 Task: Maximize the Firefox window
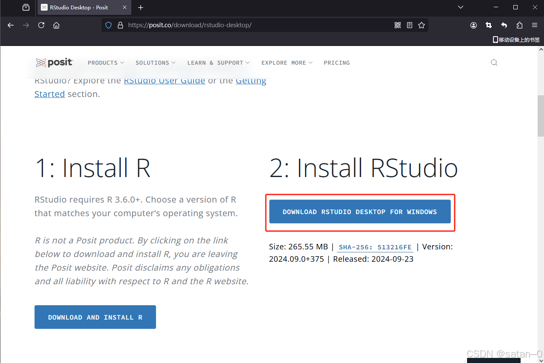[516, 7]
